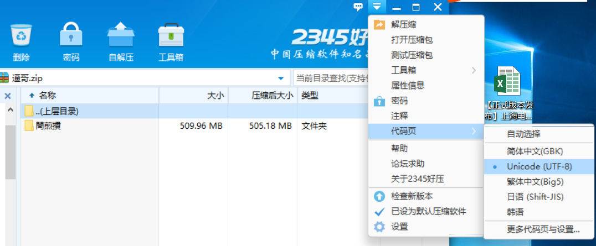Click the left panel vertical scrollbar thumb

(x=11, y=152)
